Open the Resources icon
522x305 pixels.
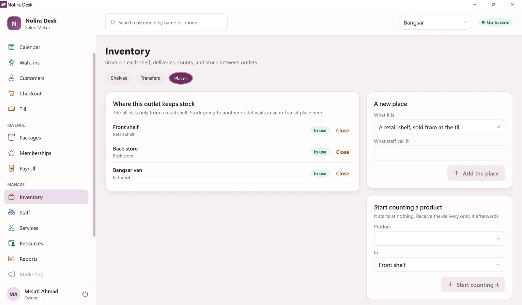pos(11,243)
